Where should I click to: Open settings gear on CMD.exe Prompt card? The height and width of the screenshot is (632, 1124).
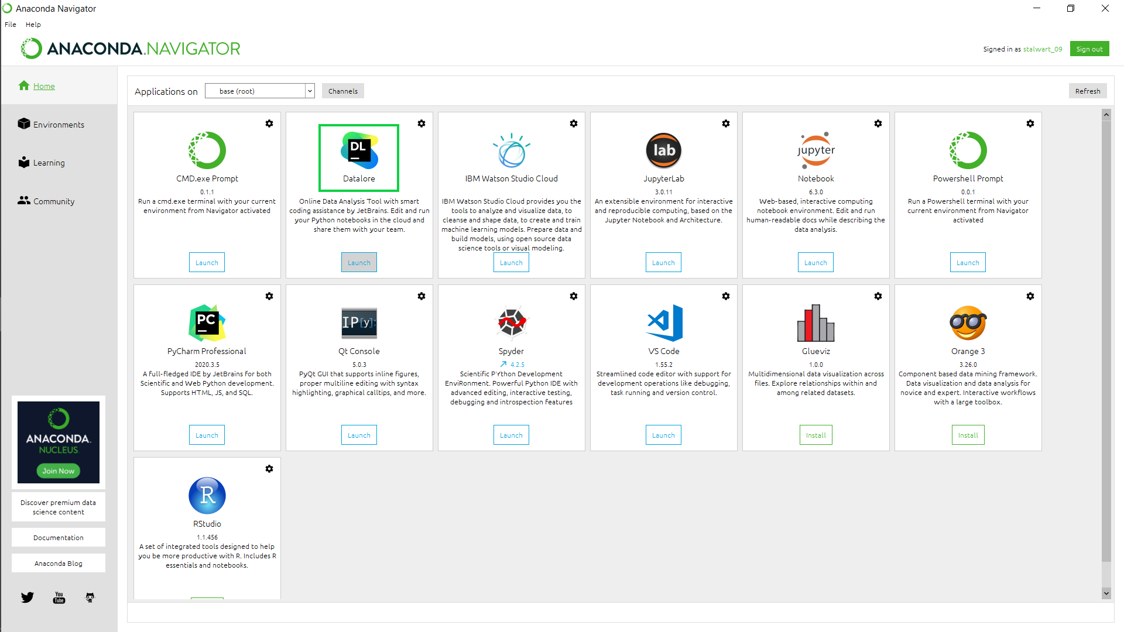tap(269, 123)
